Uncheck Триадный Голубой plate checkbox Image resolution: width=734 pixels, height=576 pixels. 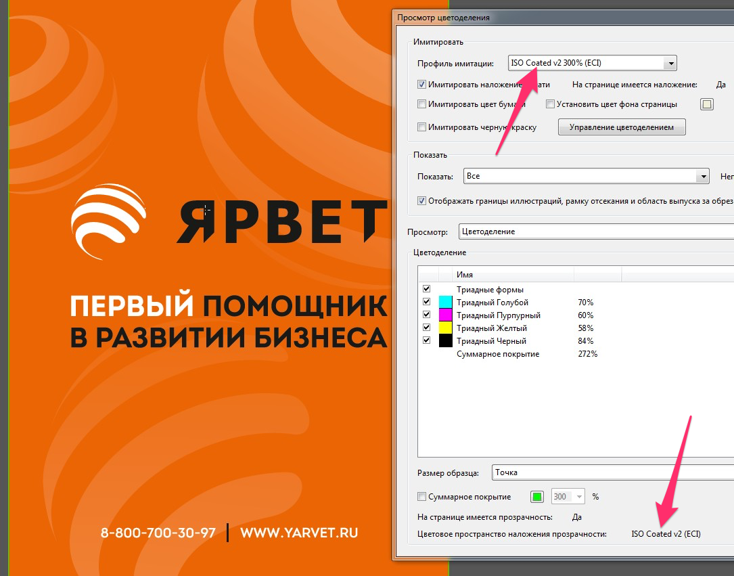(426, 302)
